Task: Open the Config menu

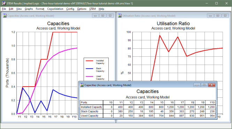Action: coord(70,9)
